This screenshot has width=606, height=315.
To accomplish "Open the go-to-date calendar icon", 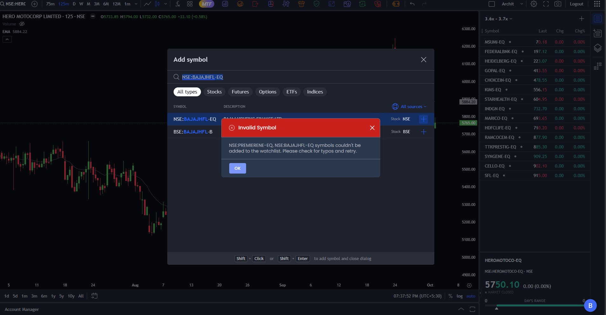I will (x=94, y=296).
